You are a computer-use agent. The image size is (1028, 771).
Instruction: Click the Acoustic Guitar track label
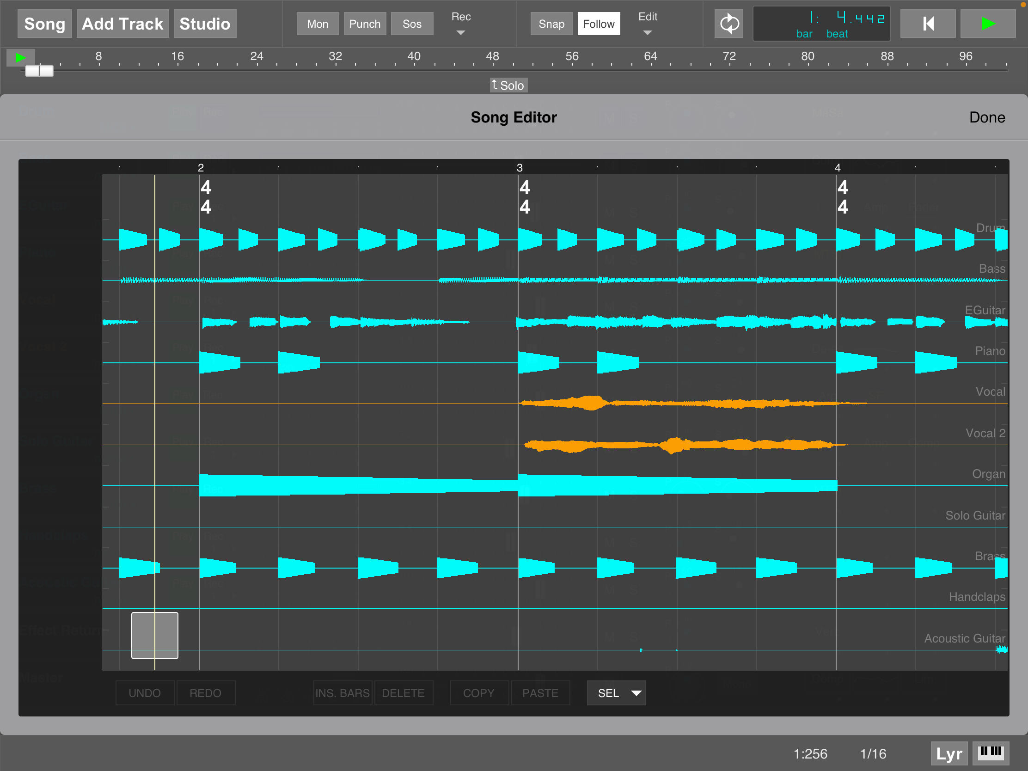click(x=964, y=638)
